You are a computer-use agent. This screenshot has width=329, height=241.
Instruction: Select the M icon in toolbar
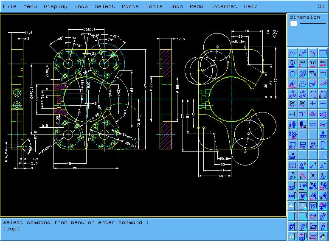[x=303, y=196]
